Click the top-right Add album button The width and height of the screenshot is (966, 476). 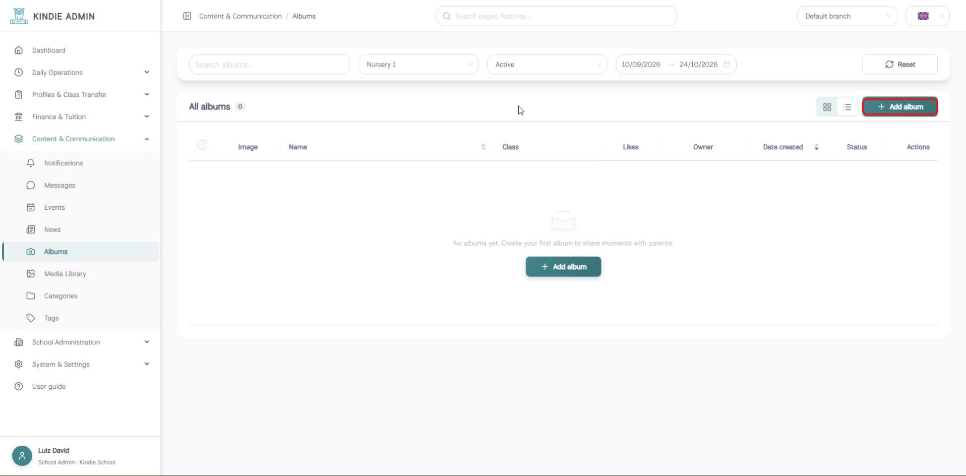point(900,107)
